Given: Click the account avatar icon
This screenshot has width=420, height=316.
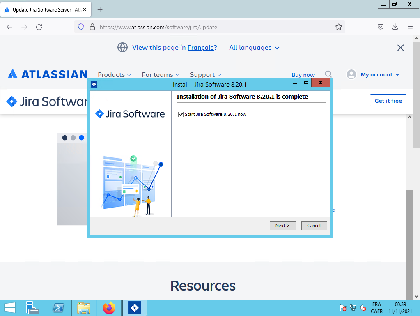Looking at the screenshot, I should tap(351, 74).
